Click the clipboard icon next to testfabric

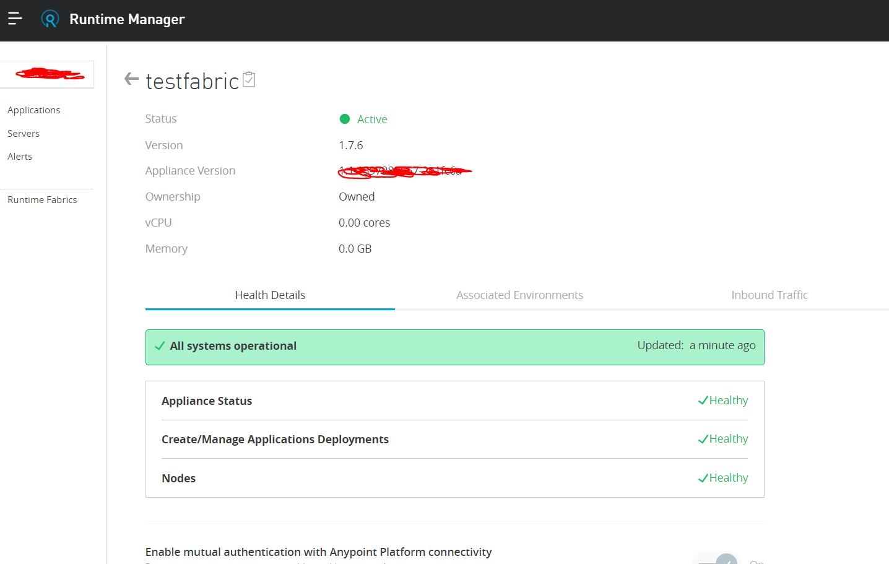pyautogui.click(x=249, y=79)
